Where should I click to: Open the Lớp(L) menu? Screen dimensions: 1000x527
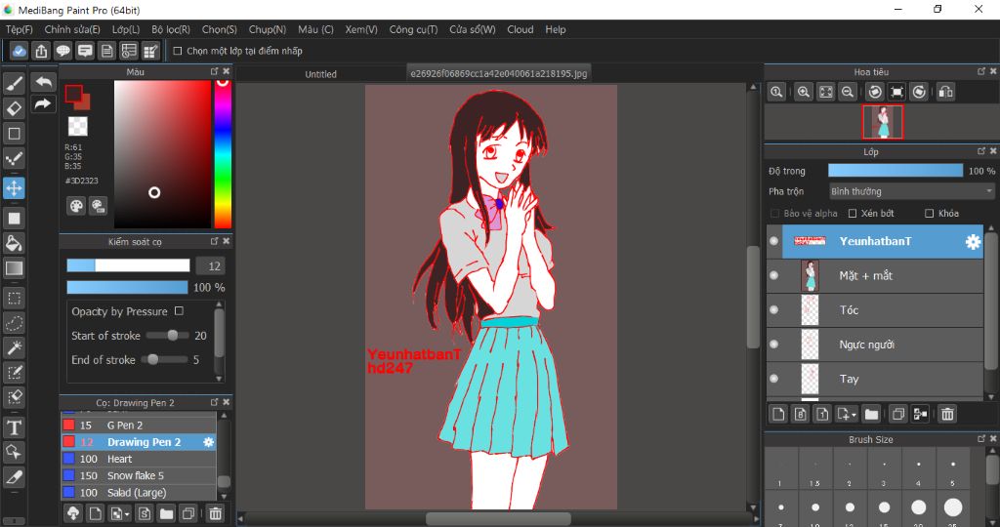126,29
